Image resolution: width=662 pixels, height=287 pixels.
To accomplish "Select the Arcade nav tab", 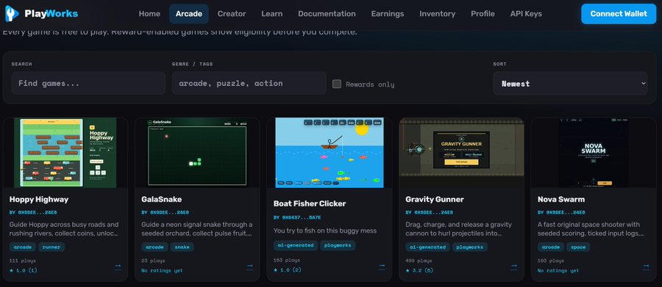I will 189,14.
